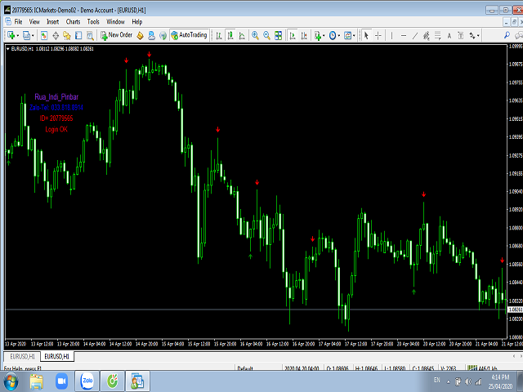Open the Charts menu
The image size is (523, 392).
pos(73,21)
